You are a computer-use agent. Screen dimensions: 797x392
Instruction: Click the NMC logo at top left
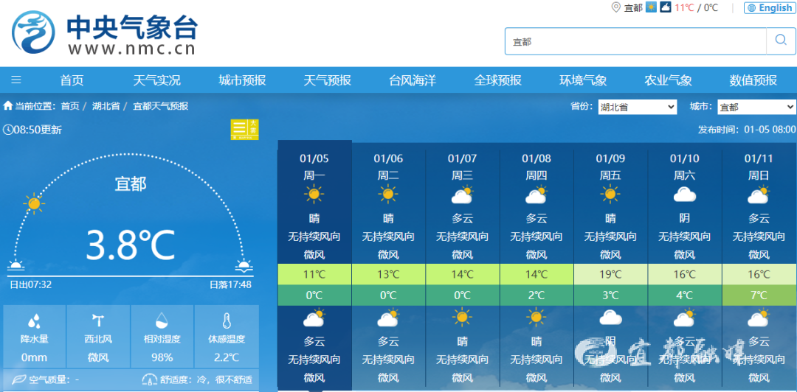click(x=105, y=35)
